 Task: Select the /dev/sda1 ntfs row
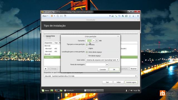tap(52, 49)
